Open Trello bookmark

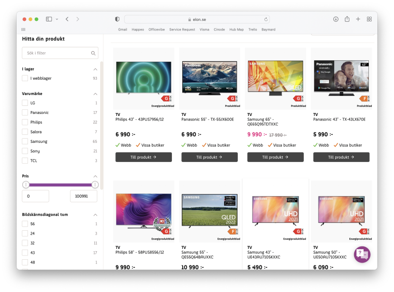[x=253, y=29]
